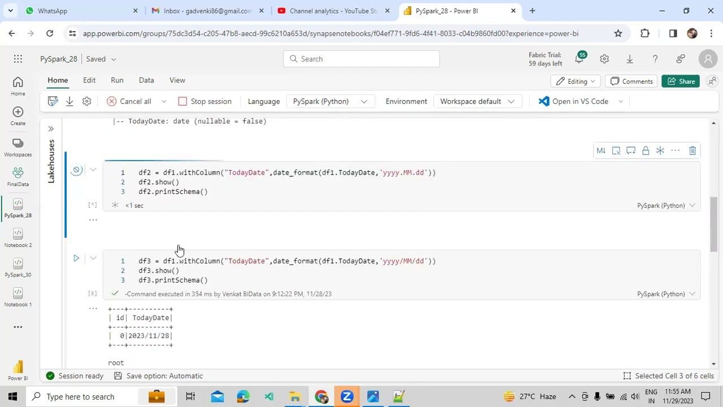Click the Power BI logo icon

(18, 370)
